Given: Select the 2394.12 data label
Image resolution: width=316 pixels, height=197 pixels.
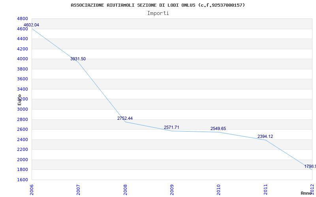Looking at the screenshot, I should [x=265, y=136].
